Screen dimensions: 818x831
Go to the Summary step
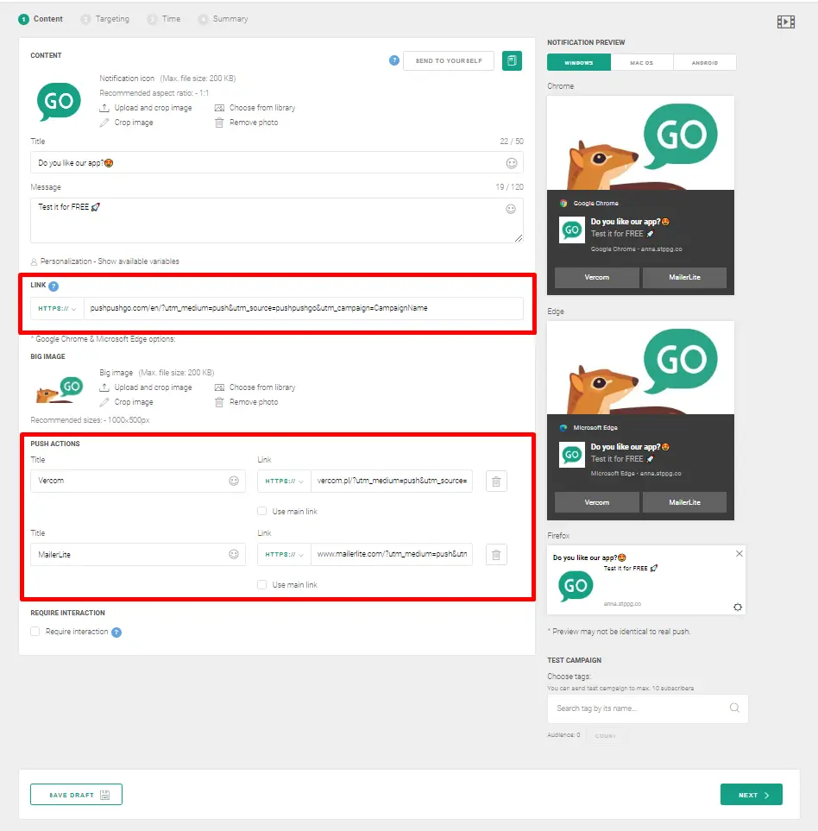click(223, 19)
